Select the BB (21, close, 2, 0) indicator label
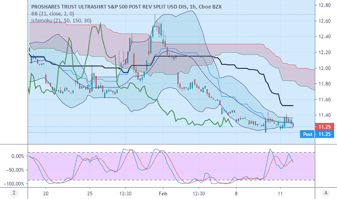Image resolution: width=337 pixels, height=199 pixels. [x=53, y=14]
